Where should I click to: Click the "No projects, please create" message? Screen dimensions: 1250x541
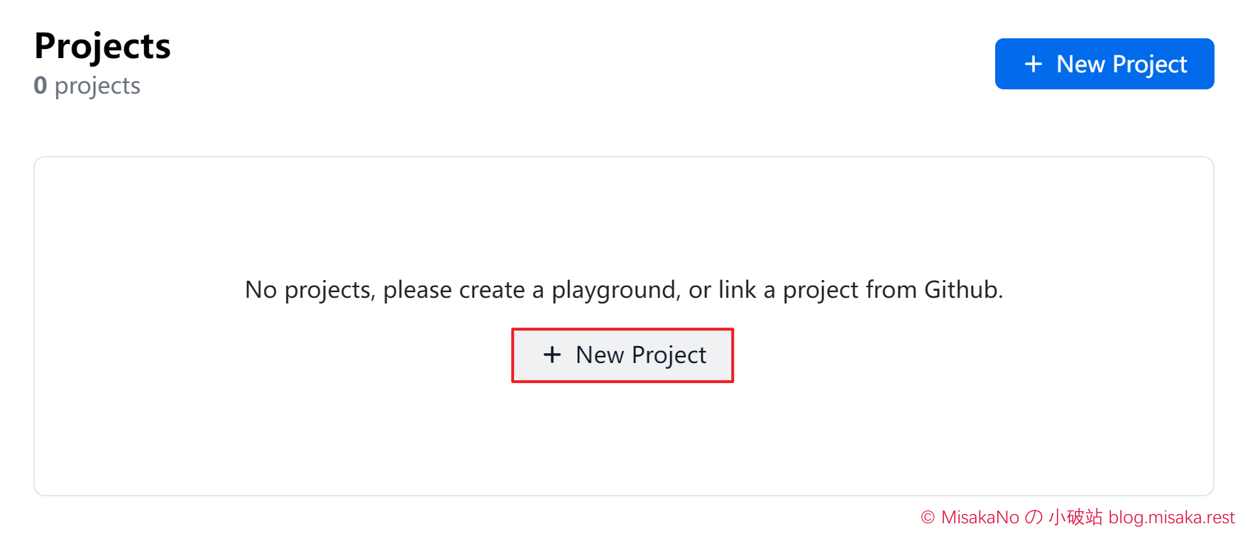624,290
